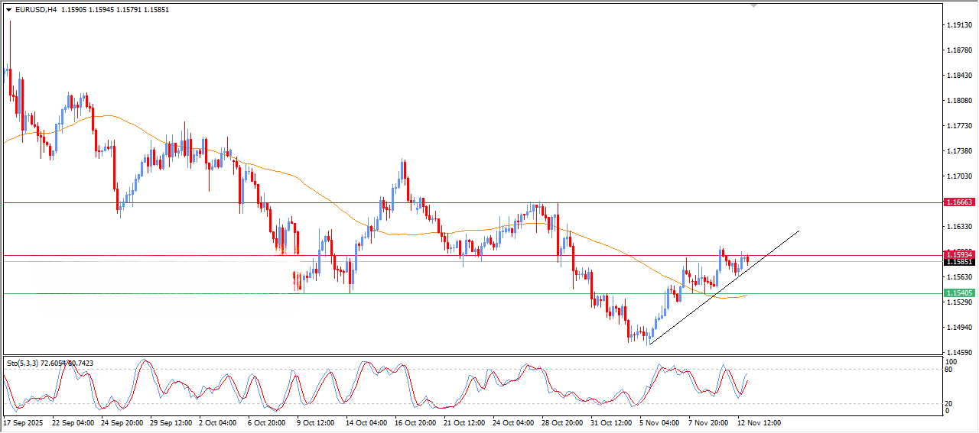This screenshot has height=433, width=979.
Task: Click the Sto(5,3,3) indicator label
Action: 22,363
